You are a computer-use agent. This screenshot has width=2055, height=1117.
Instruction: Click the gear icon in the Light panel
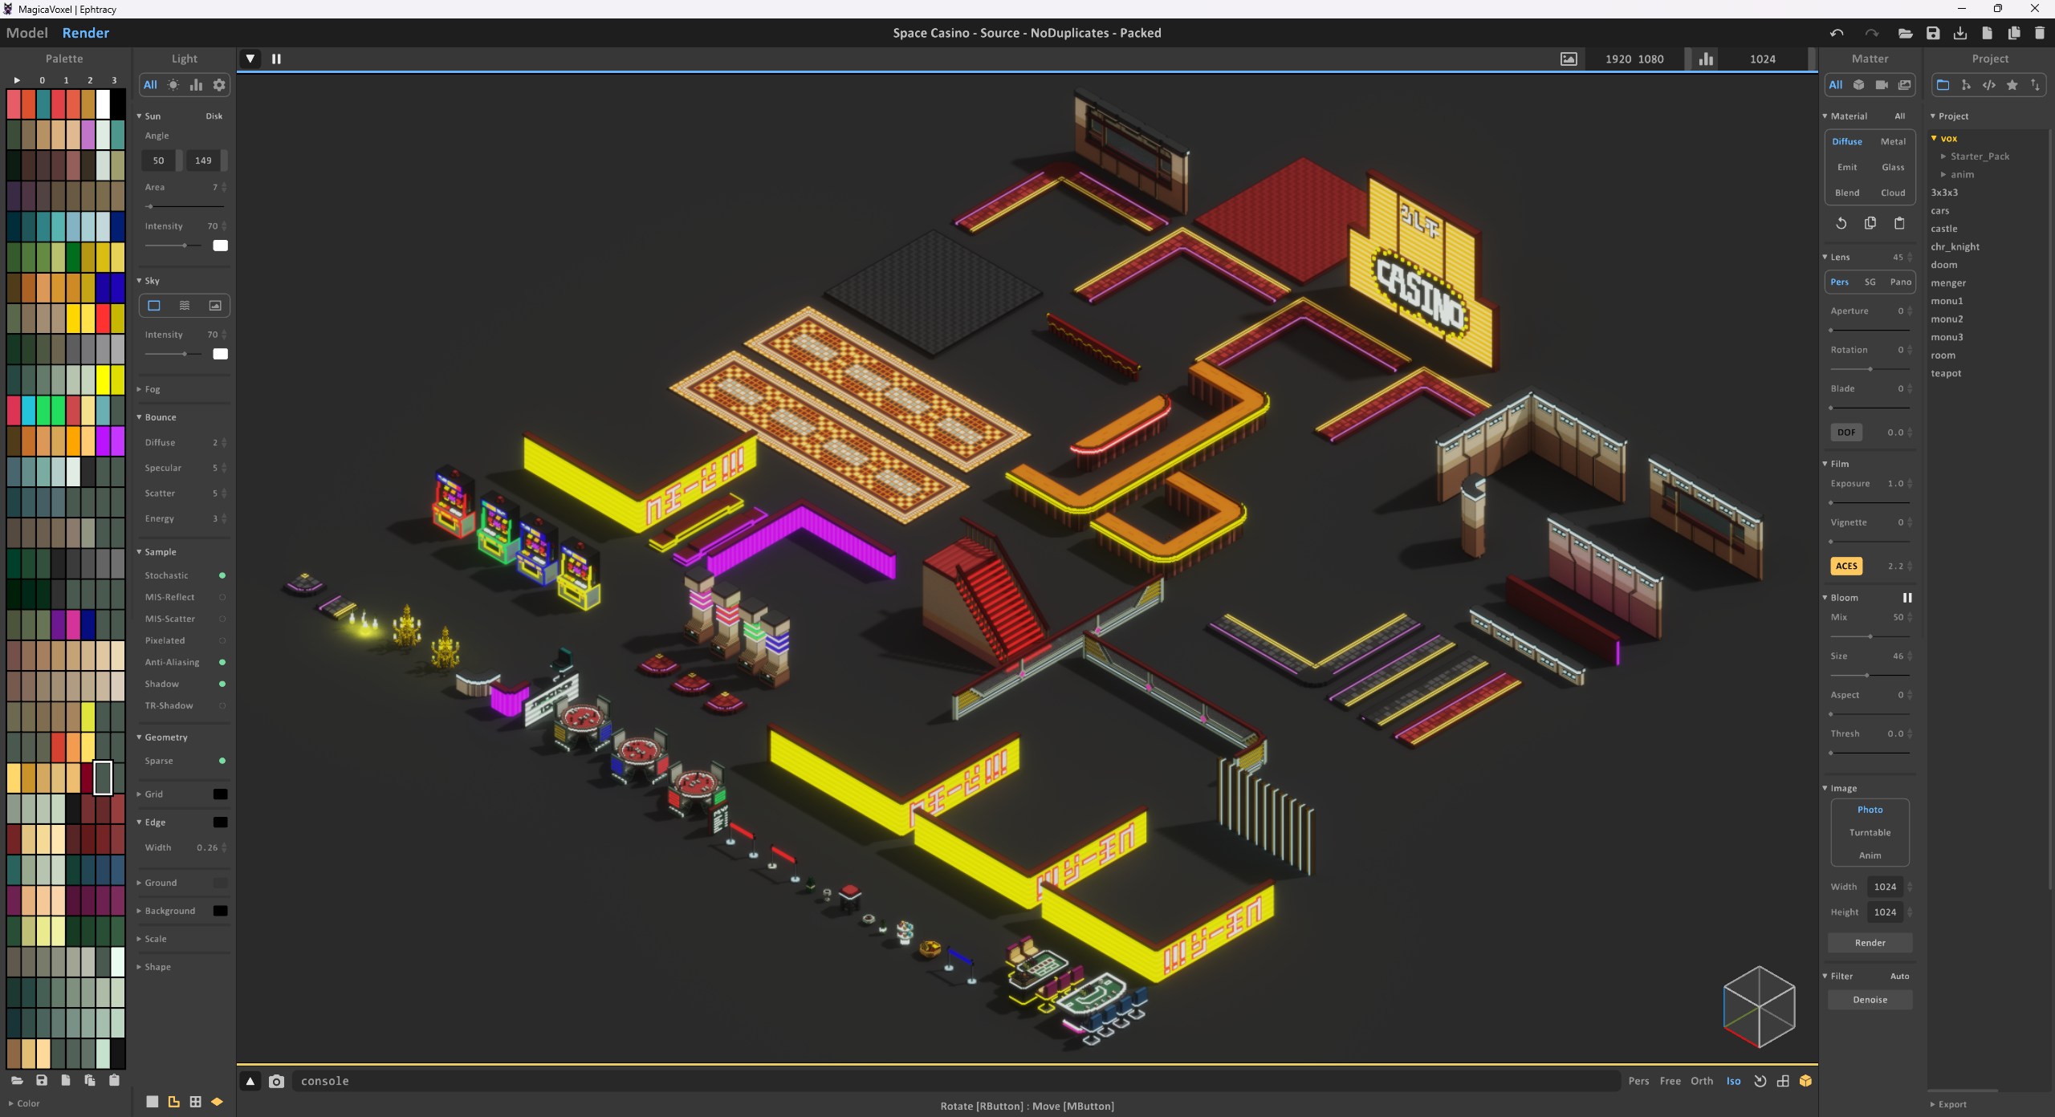pos(219,85)
